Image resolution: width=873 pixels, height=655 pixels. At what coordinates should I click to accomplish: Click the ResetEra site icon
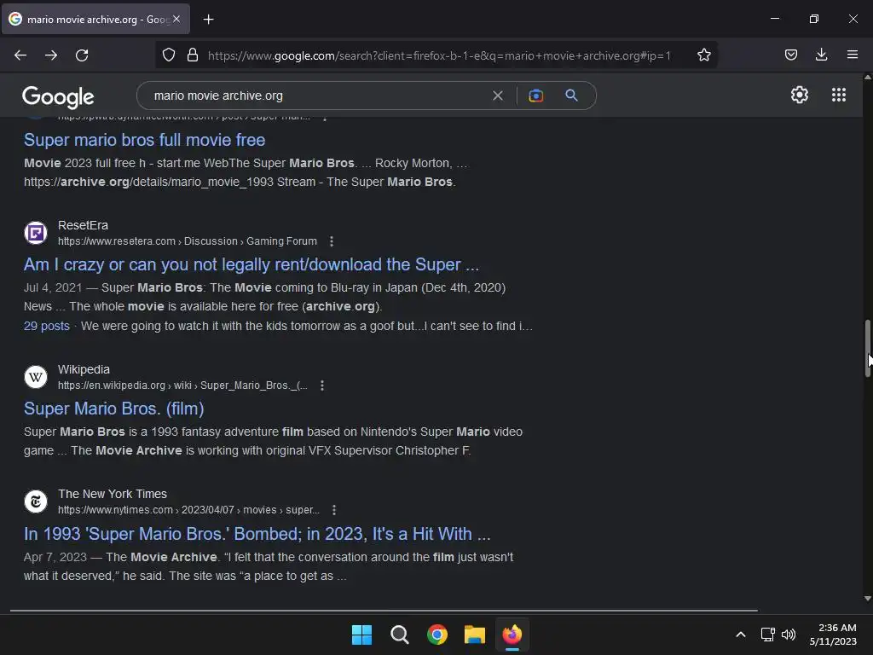(36, 233)
